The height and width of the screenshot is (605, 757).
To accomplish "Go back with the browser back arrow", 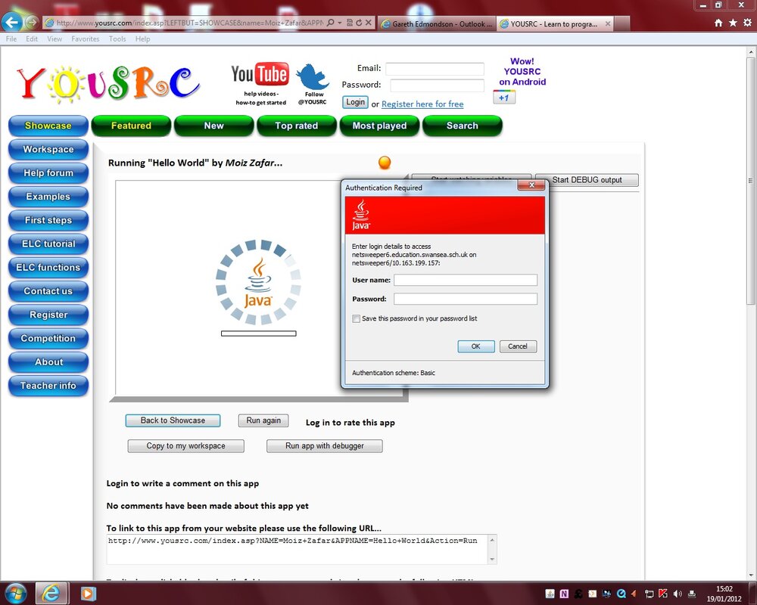I will pyautogui.click(x=11, y=22).
